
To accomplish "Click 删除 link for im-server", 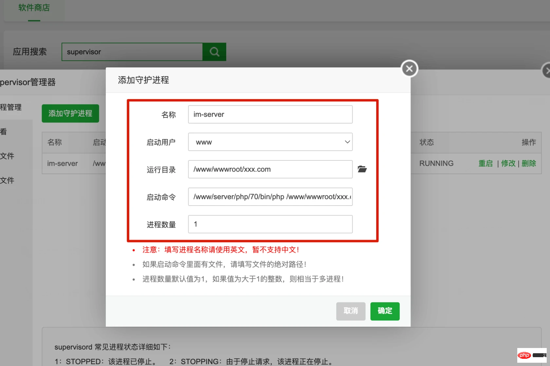I will tap(529, 163).
